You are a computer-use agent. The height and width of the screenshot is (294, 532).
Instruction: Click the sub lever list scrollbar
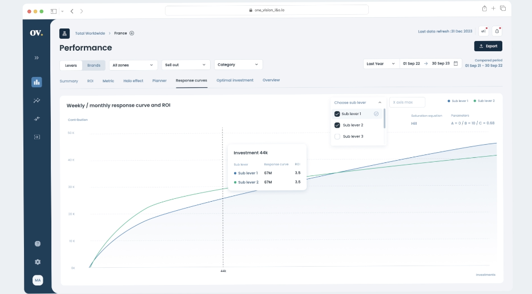click(x=384, y=119)
